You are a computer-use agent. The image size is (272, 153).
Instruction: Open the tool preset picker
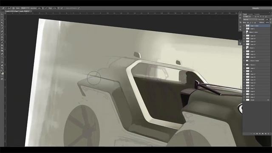[4, 8]
